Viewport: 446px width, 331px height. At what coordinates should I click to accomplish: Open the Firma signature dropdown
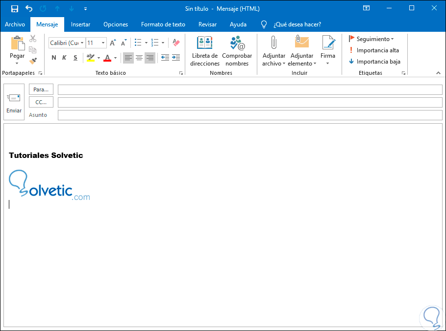click(x=328, y=64)
